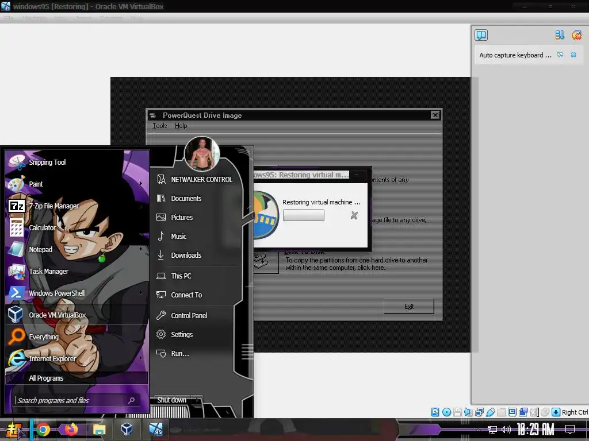
Task: Expand Windows PowerShell submenu arrow
Action: point(141,292)
